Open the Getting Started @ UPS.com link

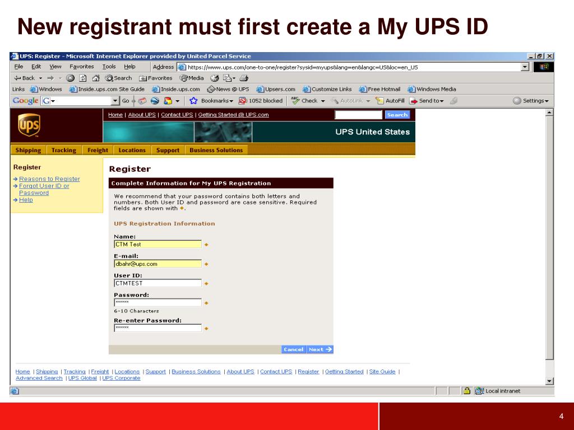coord(234,114)
